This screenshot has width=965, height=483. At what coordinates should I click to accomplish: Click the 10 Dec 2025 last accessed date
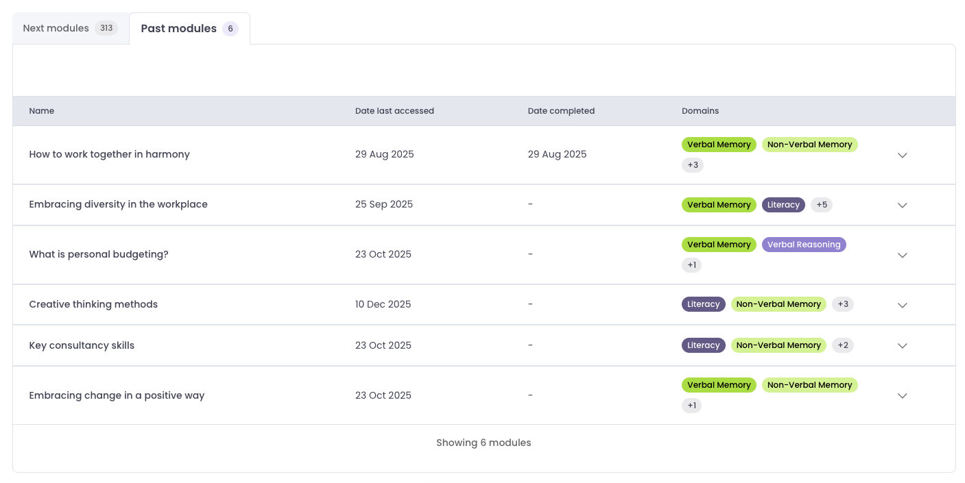pos(383,304)
